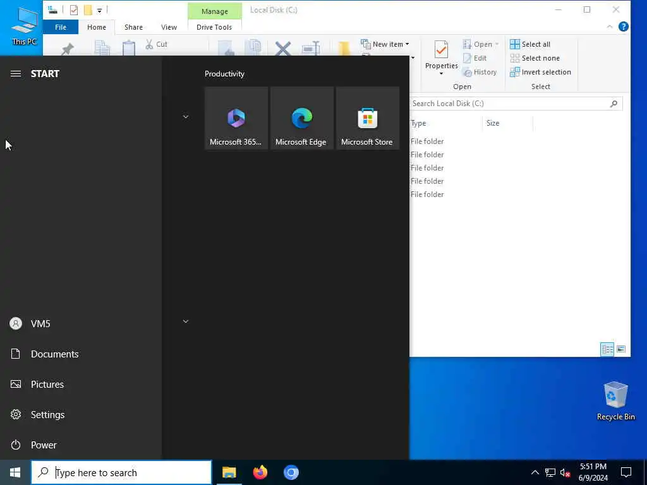Click Select all in the ribbon
The width and height of the screenshot is (647, 485).
coord(530,44)
